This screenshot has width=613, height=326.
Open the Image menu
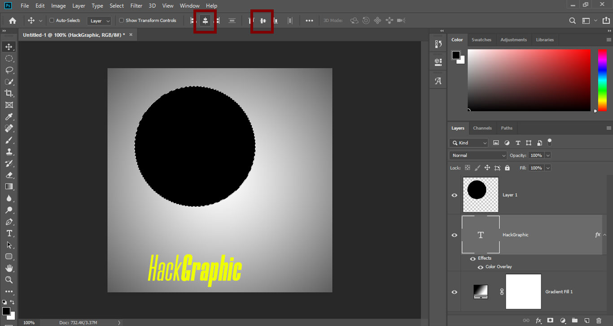click(x=58, y=6)
